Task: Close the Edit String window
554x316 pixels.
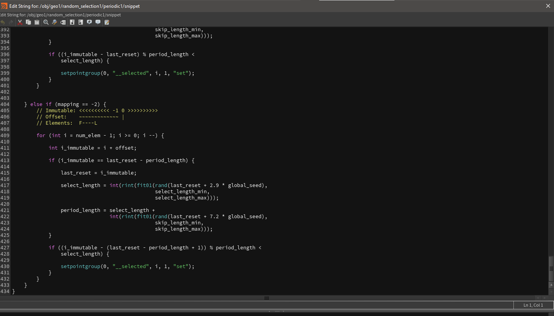Action: coord(548,6)
